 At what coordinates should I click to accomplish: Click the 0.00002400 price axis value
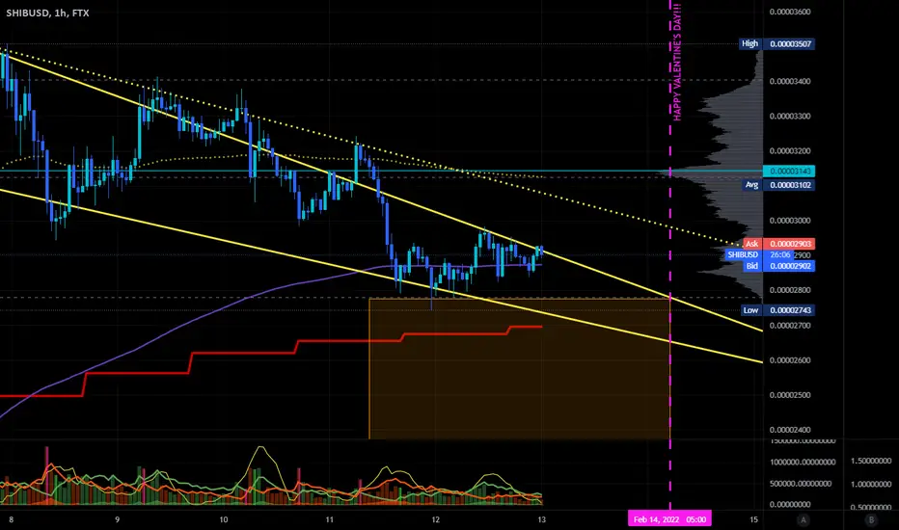[789, 431]
